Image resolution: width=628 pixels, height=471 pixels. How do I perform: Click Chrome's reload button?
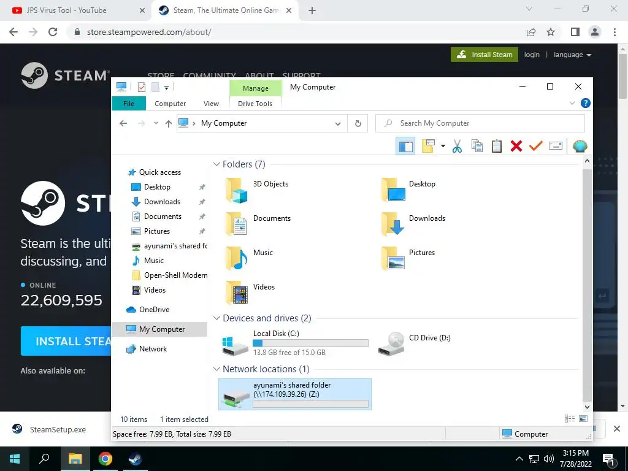click(53, 32)
